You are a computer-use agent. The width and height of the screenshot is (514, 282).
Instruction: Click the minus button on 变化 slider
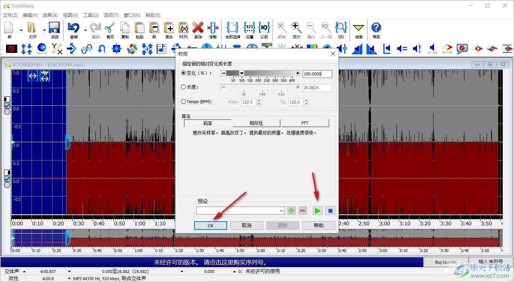click(x=223, y=73)
